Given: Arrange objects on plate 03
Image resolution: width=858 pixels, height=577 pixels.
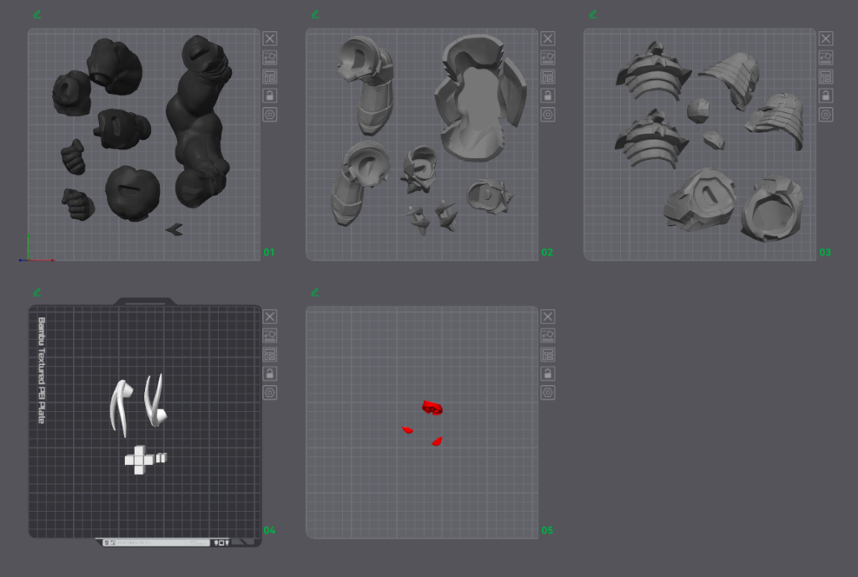Looking at the screenshot, I should [825, 76].
